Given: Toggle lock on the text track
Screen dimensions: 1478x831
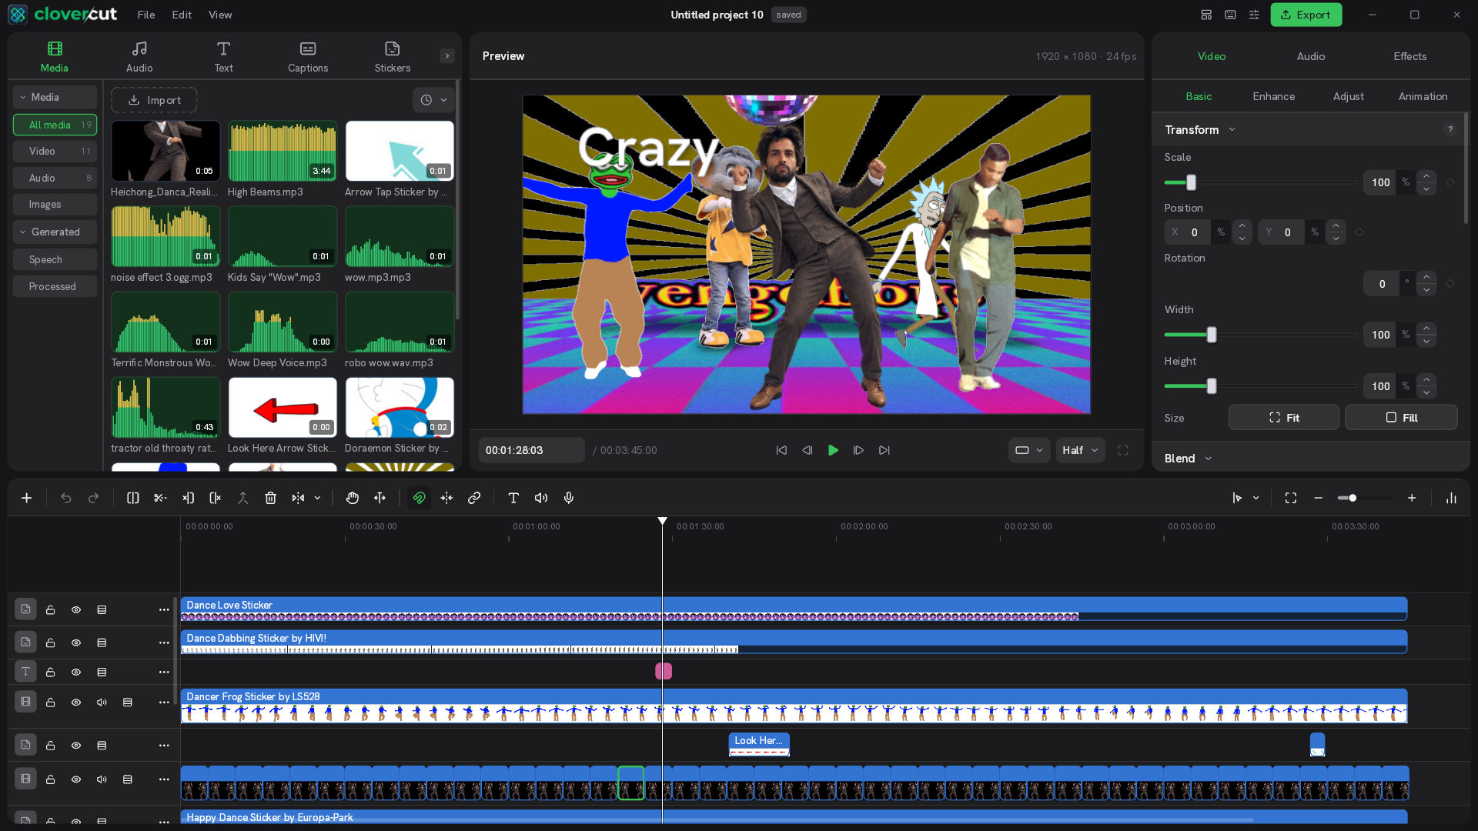Looking at the screenshot, I should point(50,672).
